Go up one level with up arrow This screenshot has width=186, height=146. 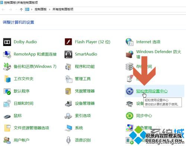21,9
